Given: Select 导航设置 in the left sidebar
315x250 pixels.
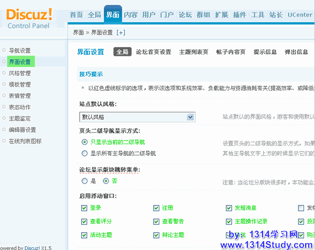Looking at the screenshot, I should [19, 51].
